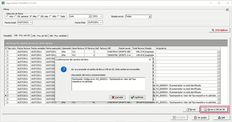This screenshot has height=122, width=232.
Task: Switch to 240 - Fra. recibidas tab
Action: click(x=58, y=36)
